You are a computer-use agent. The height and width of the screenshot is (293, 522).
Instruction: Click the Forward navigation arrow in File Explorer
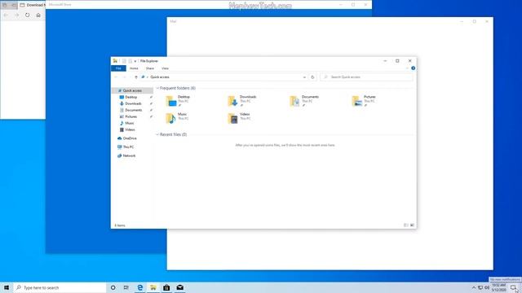(x=124, y=77)
